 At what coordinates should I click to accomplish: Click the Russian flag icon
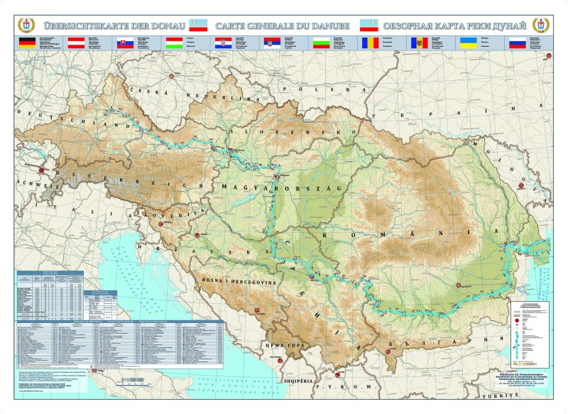click(518, 43)
